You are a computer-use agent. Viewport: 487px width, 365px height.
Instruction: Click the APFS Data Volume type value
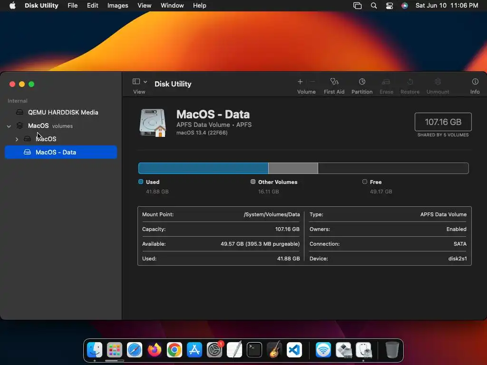[x=443, y=214]
